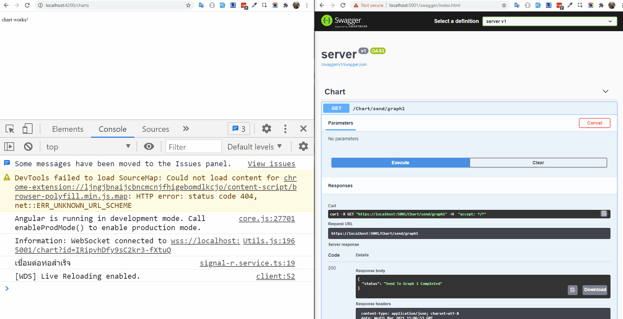Open the DevTools settings gear
The width and height of the screenshot is (623, 319).
coord(266,129)
